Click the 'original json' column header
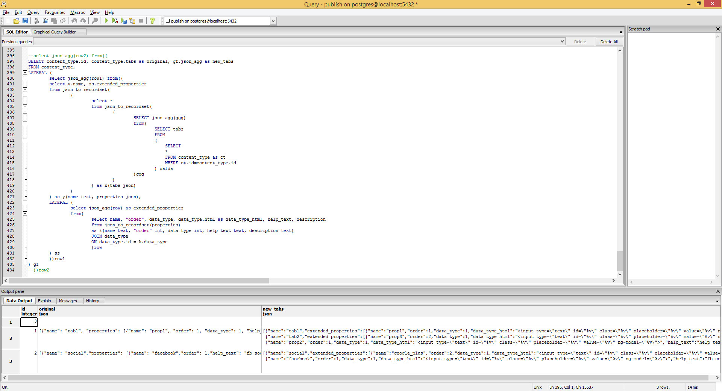The image size is (722, 391). point(149,311)
